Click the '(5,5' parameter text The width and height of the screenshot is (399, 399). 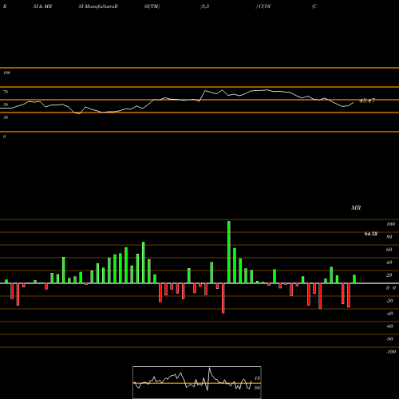point(205,6)
